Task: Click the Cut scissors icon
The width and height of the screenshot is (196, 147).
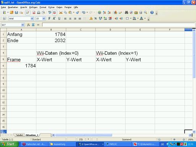Action: [x=60, y=12]
